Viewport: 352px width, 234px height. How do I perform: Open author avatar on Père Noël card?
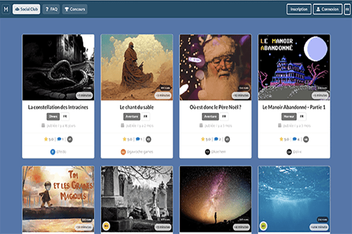tap(208, 152)
